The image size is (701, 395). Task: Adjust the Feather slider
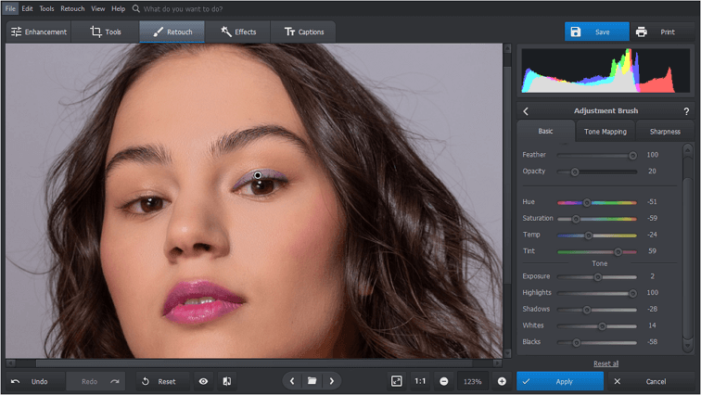(597, 155)
